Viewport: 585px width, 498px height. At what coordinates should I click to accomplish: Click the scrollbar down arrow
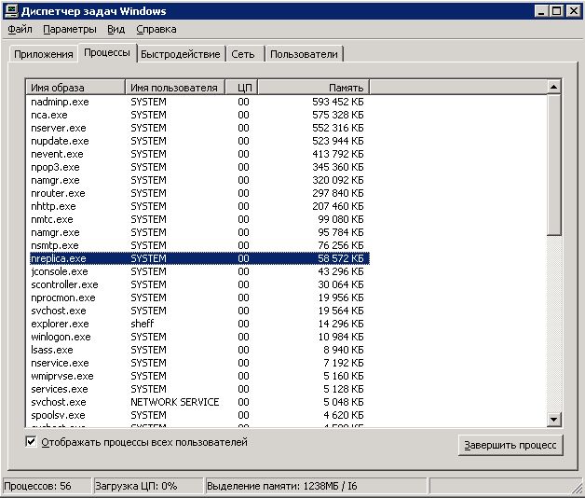tap(553, 419)
